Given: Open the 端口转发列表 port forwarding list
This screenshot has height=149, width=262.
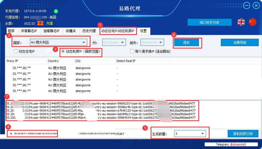Looking at the screenshot, I should click(210, 22).
